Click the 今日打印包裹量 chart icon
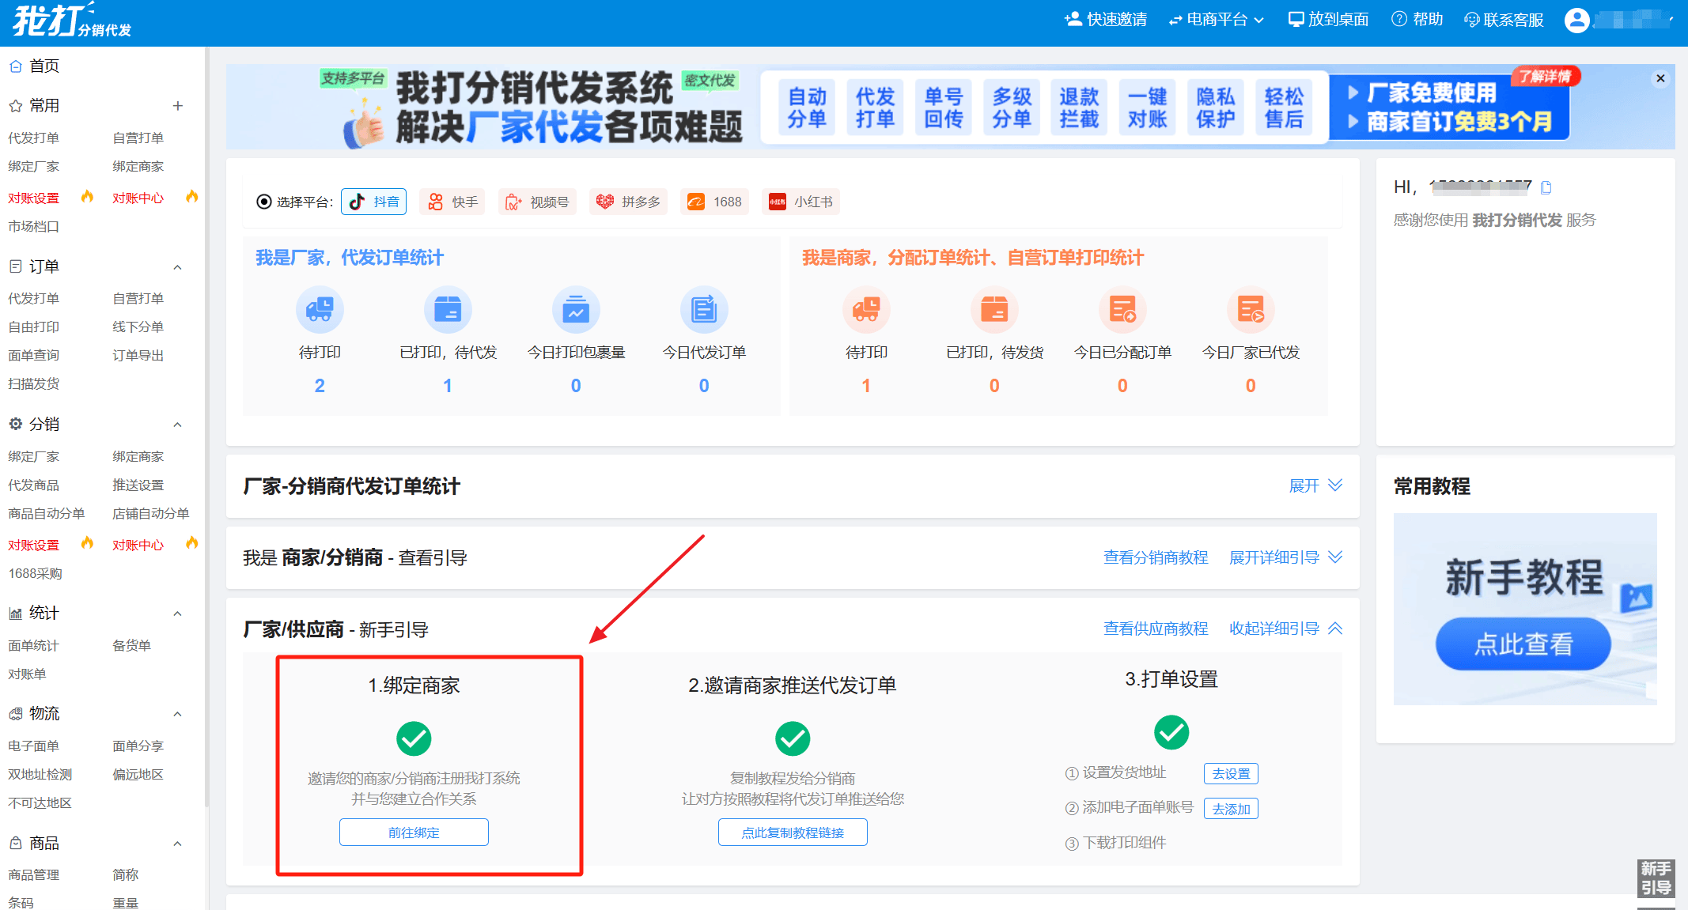This screenshot has width=1688, height=910. (x=576, y=309)
